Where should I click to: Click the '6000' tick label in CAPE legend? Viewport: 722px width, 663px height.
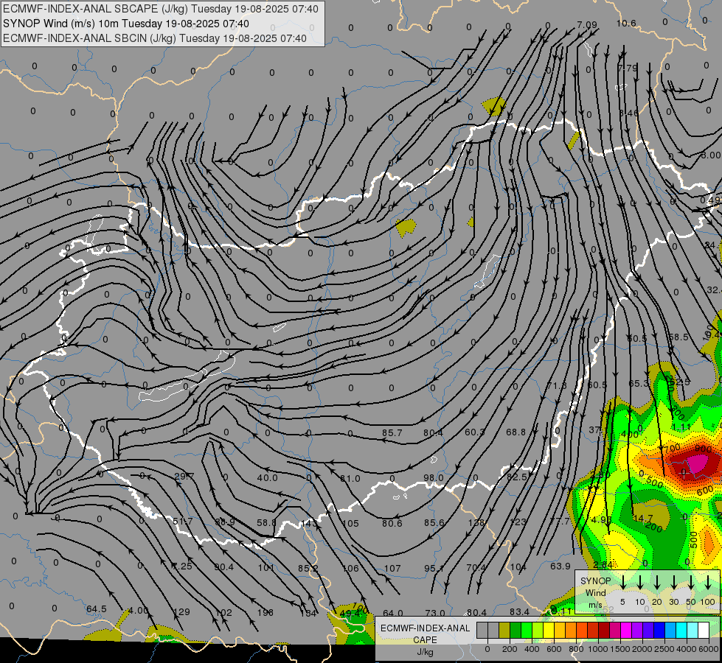pyautogui.click(x=709, y=649)
